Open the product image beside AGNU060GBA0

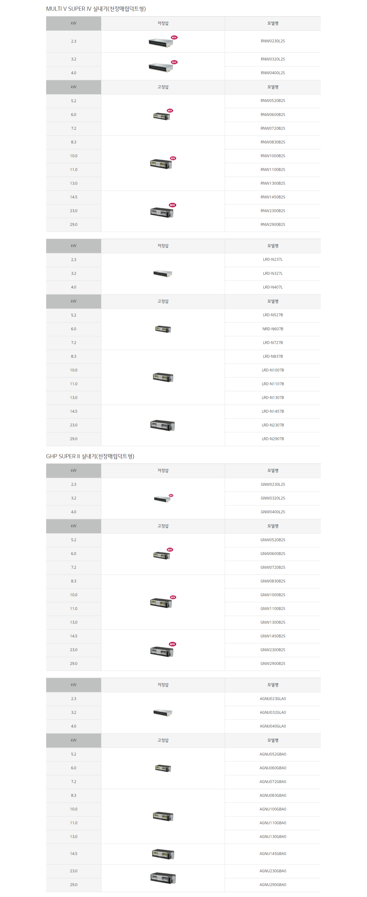163,768
